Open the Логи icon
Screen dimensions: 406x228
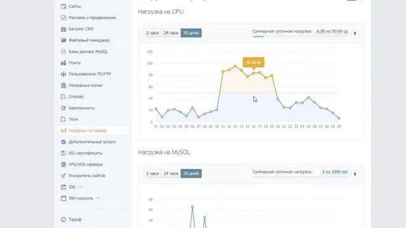tap(63, 119)
